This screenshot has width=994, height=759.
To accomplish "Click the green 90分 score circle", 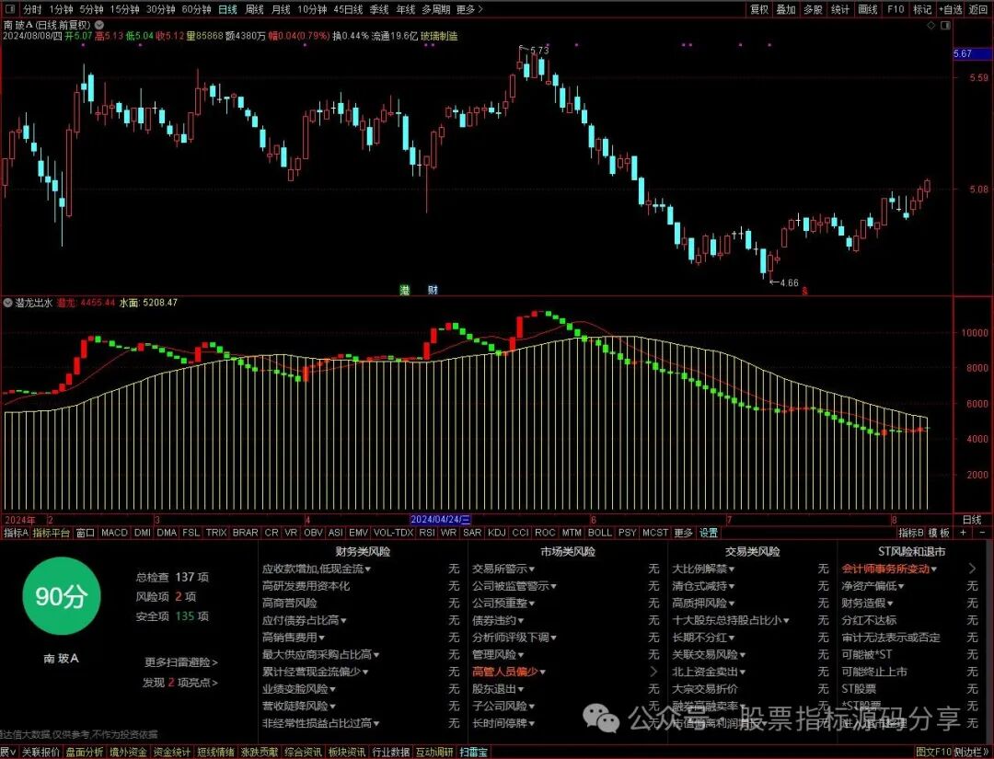I will 62,595.
